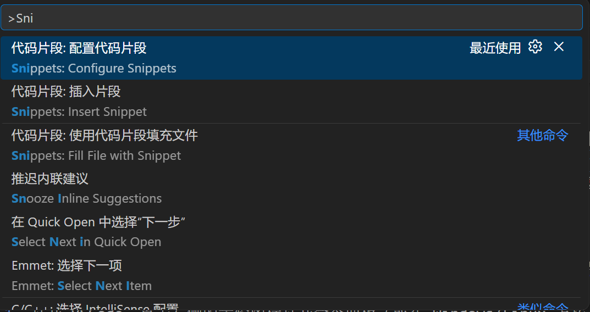This screenshot has height=312, width=590.
Task: Pick "Snooze Inline Suggestions" English subtitle
Action: pyautogui.click(x=87, y=199)
